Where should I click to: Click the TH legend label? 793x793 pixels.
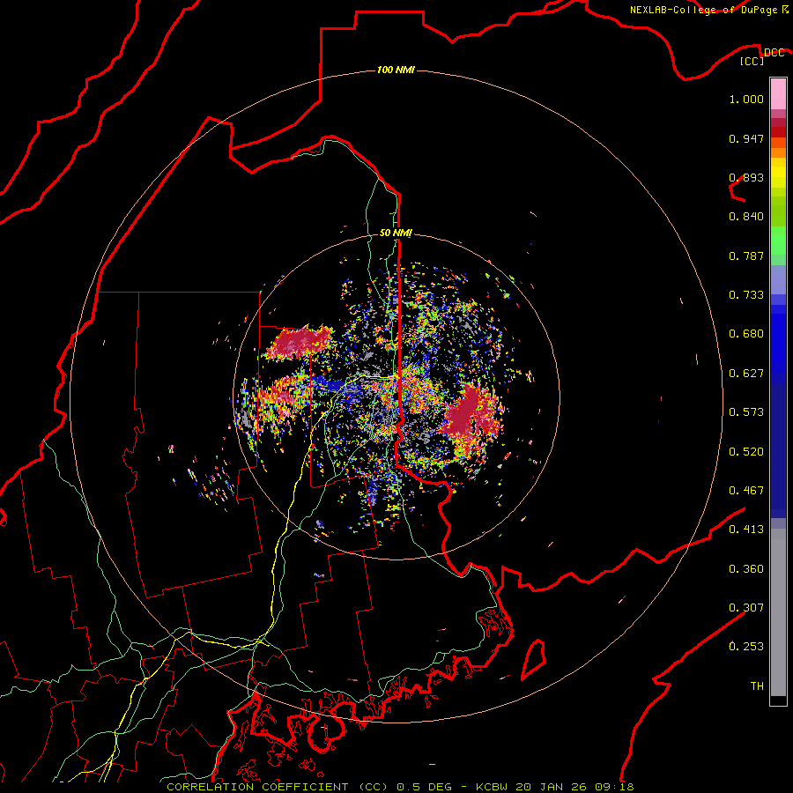click(757, 686)
